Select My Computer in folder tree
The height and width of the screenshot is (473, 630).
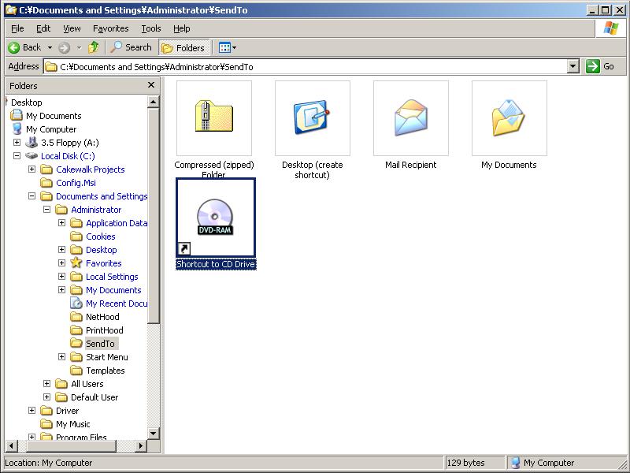pos(51,129)
